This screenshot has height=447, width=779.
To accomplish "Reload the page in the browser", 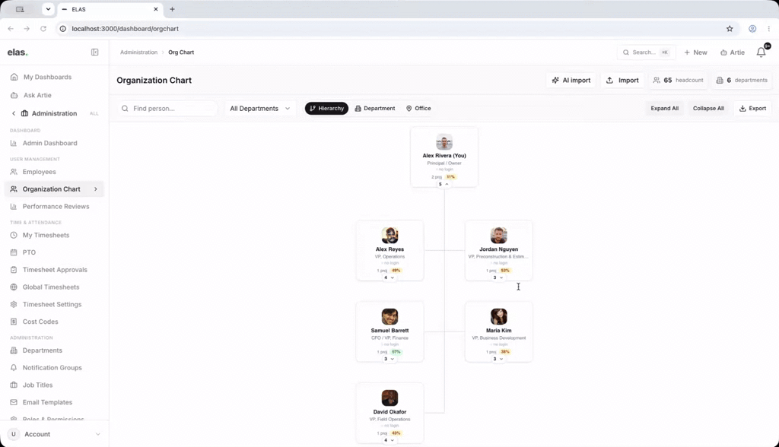I will 43,29.
